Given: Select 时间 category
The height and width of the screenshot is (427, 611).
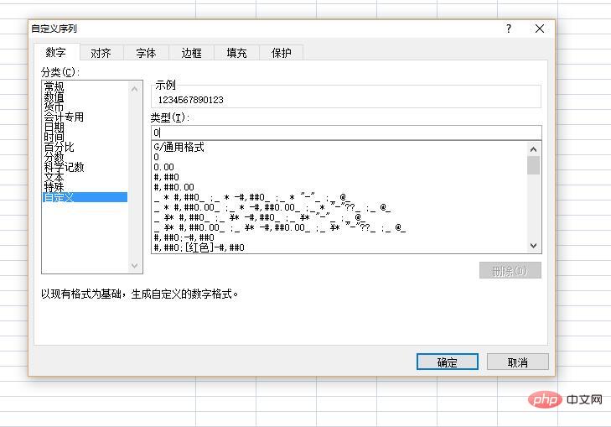Looking at the screenshot, I should click(85, 137).
